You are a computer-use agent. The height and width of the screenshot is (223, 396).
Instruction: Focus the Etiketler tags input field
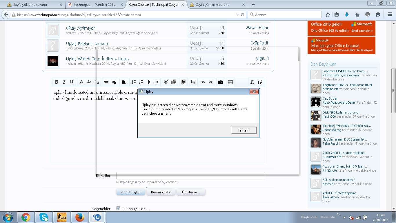pyautogui.click(x=190, y=176)
